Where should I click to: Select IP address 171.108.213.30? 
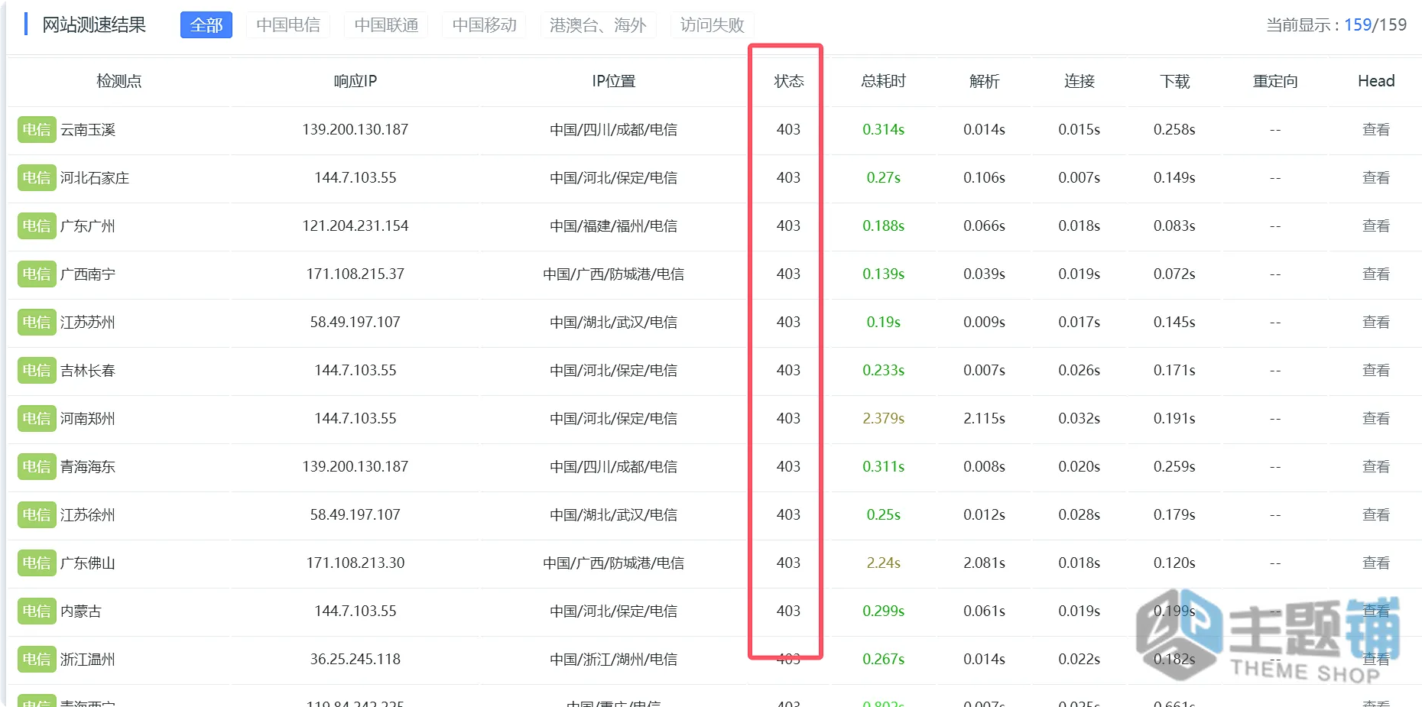pos(355,563)
